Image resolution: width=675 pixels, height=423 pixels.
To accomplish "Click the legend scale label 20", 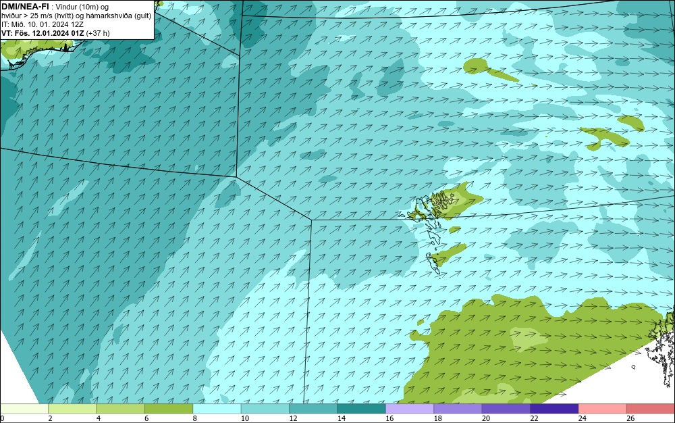I will (486, 418).
